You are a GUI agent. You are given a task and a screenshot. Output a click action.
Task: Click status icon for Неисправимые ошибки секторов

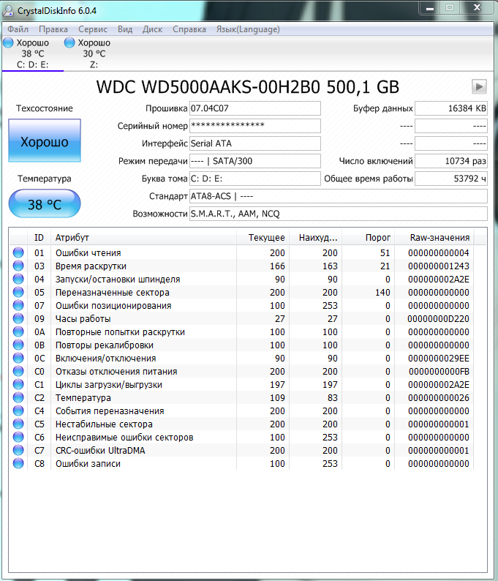pos(18,437)
